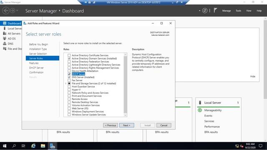The height and width of the screenshot is (150, 267).
Task: Click the Server Manager forward arrow
Action: [x=13, y=11]
